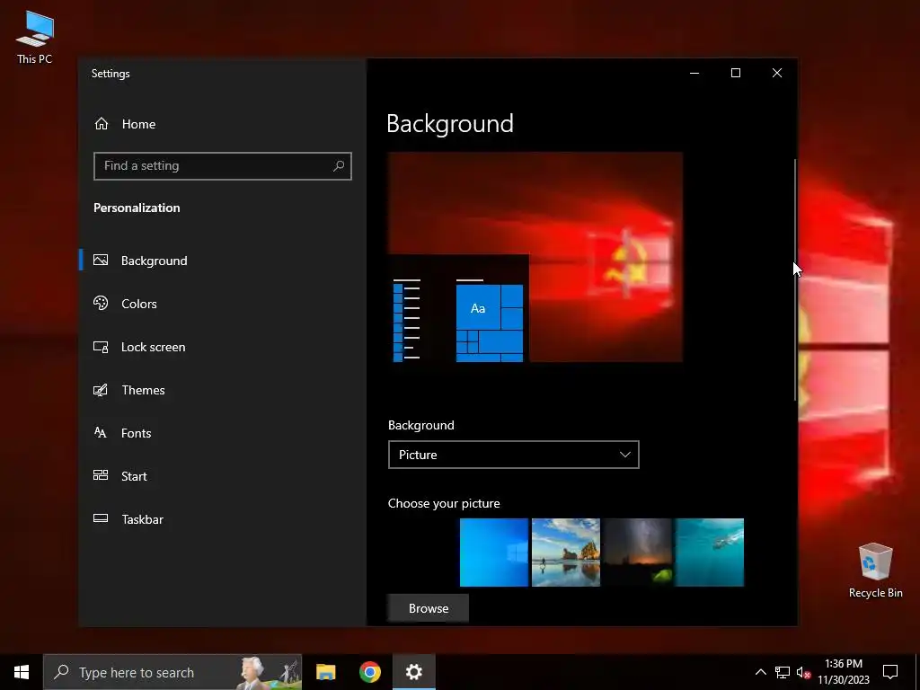Open the Background type dropdown showing Picture
The image size is (920, 690).
(x=513, y=455)
